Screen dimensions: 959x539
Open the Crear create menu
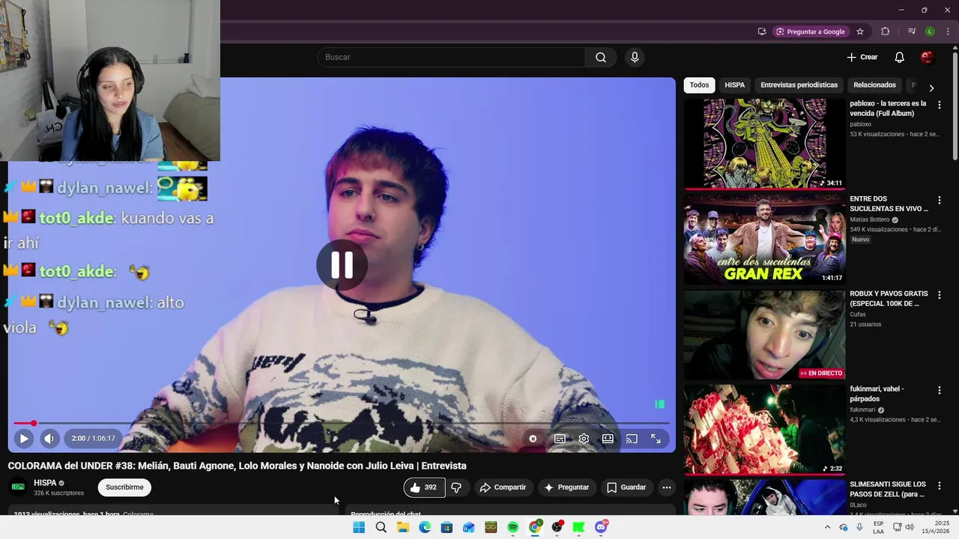coord(862,57)
